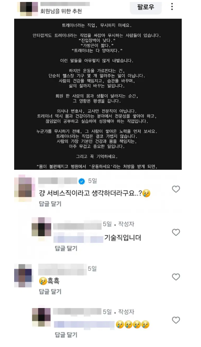Click the blue verified badge icon

pos(82,182)
